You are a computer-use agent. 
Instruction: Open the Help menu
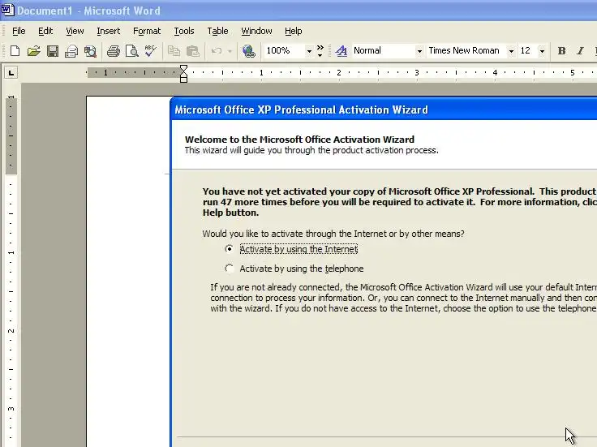pyautogui.click(x=293, y=31)
